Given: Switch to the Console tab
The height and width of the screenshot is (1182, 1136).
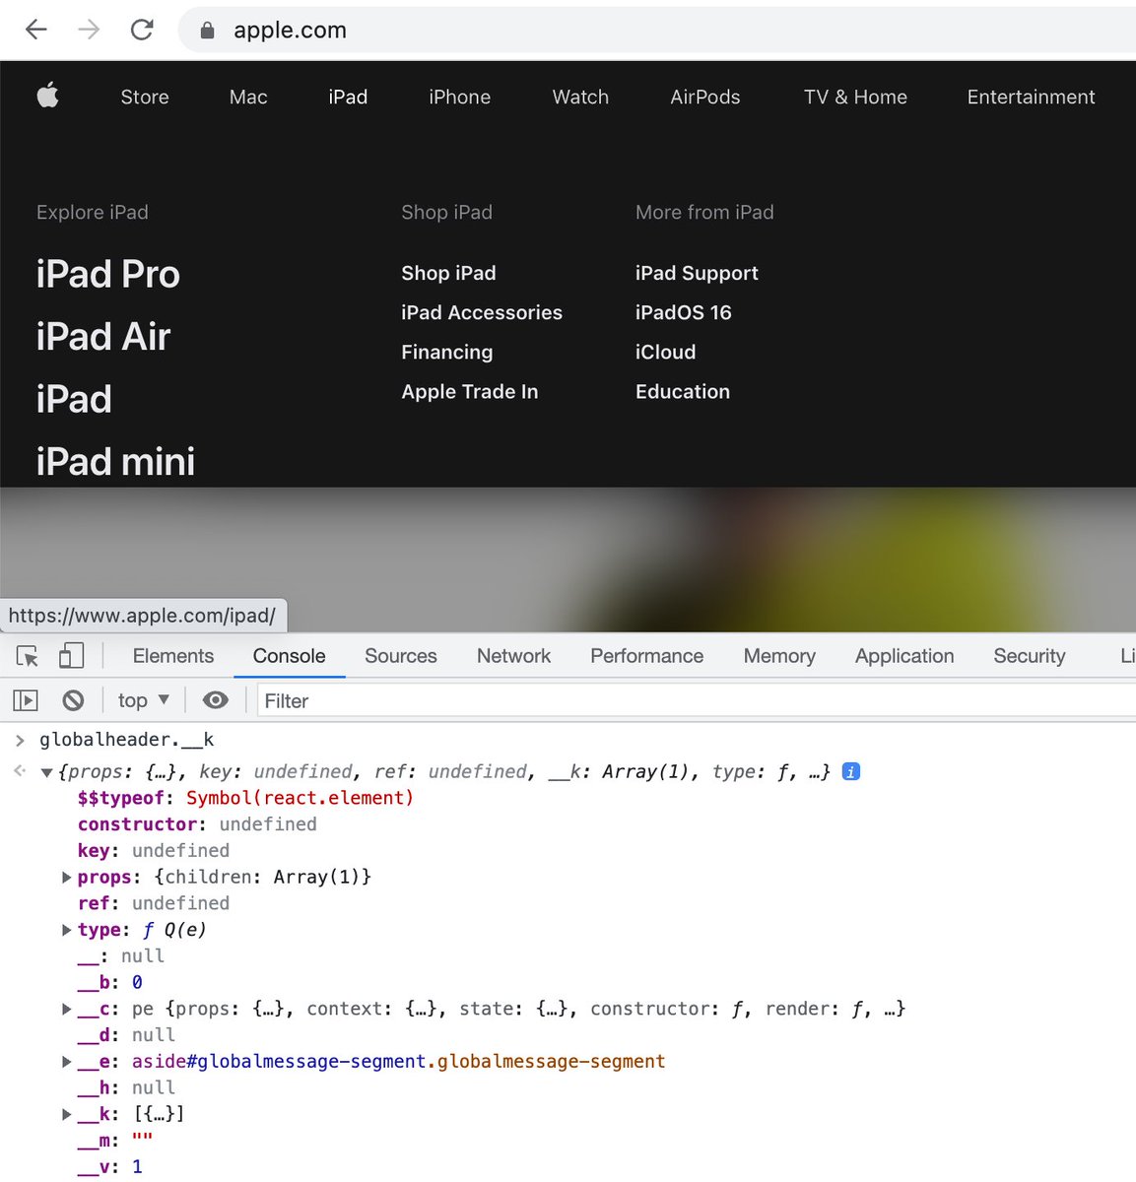Looking at the screenshot, I should coord(289,656).
